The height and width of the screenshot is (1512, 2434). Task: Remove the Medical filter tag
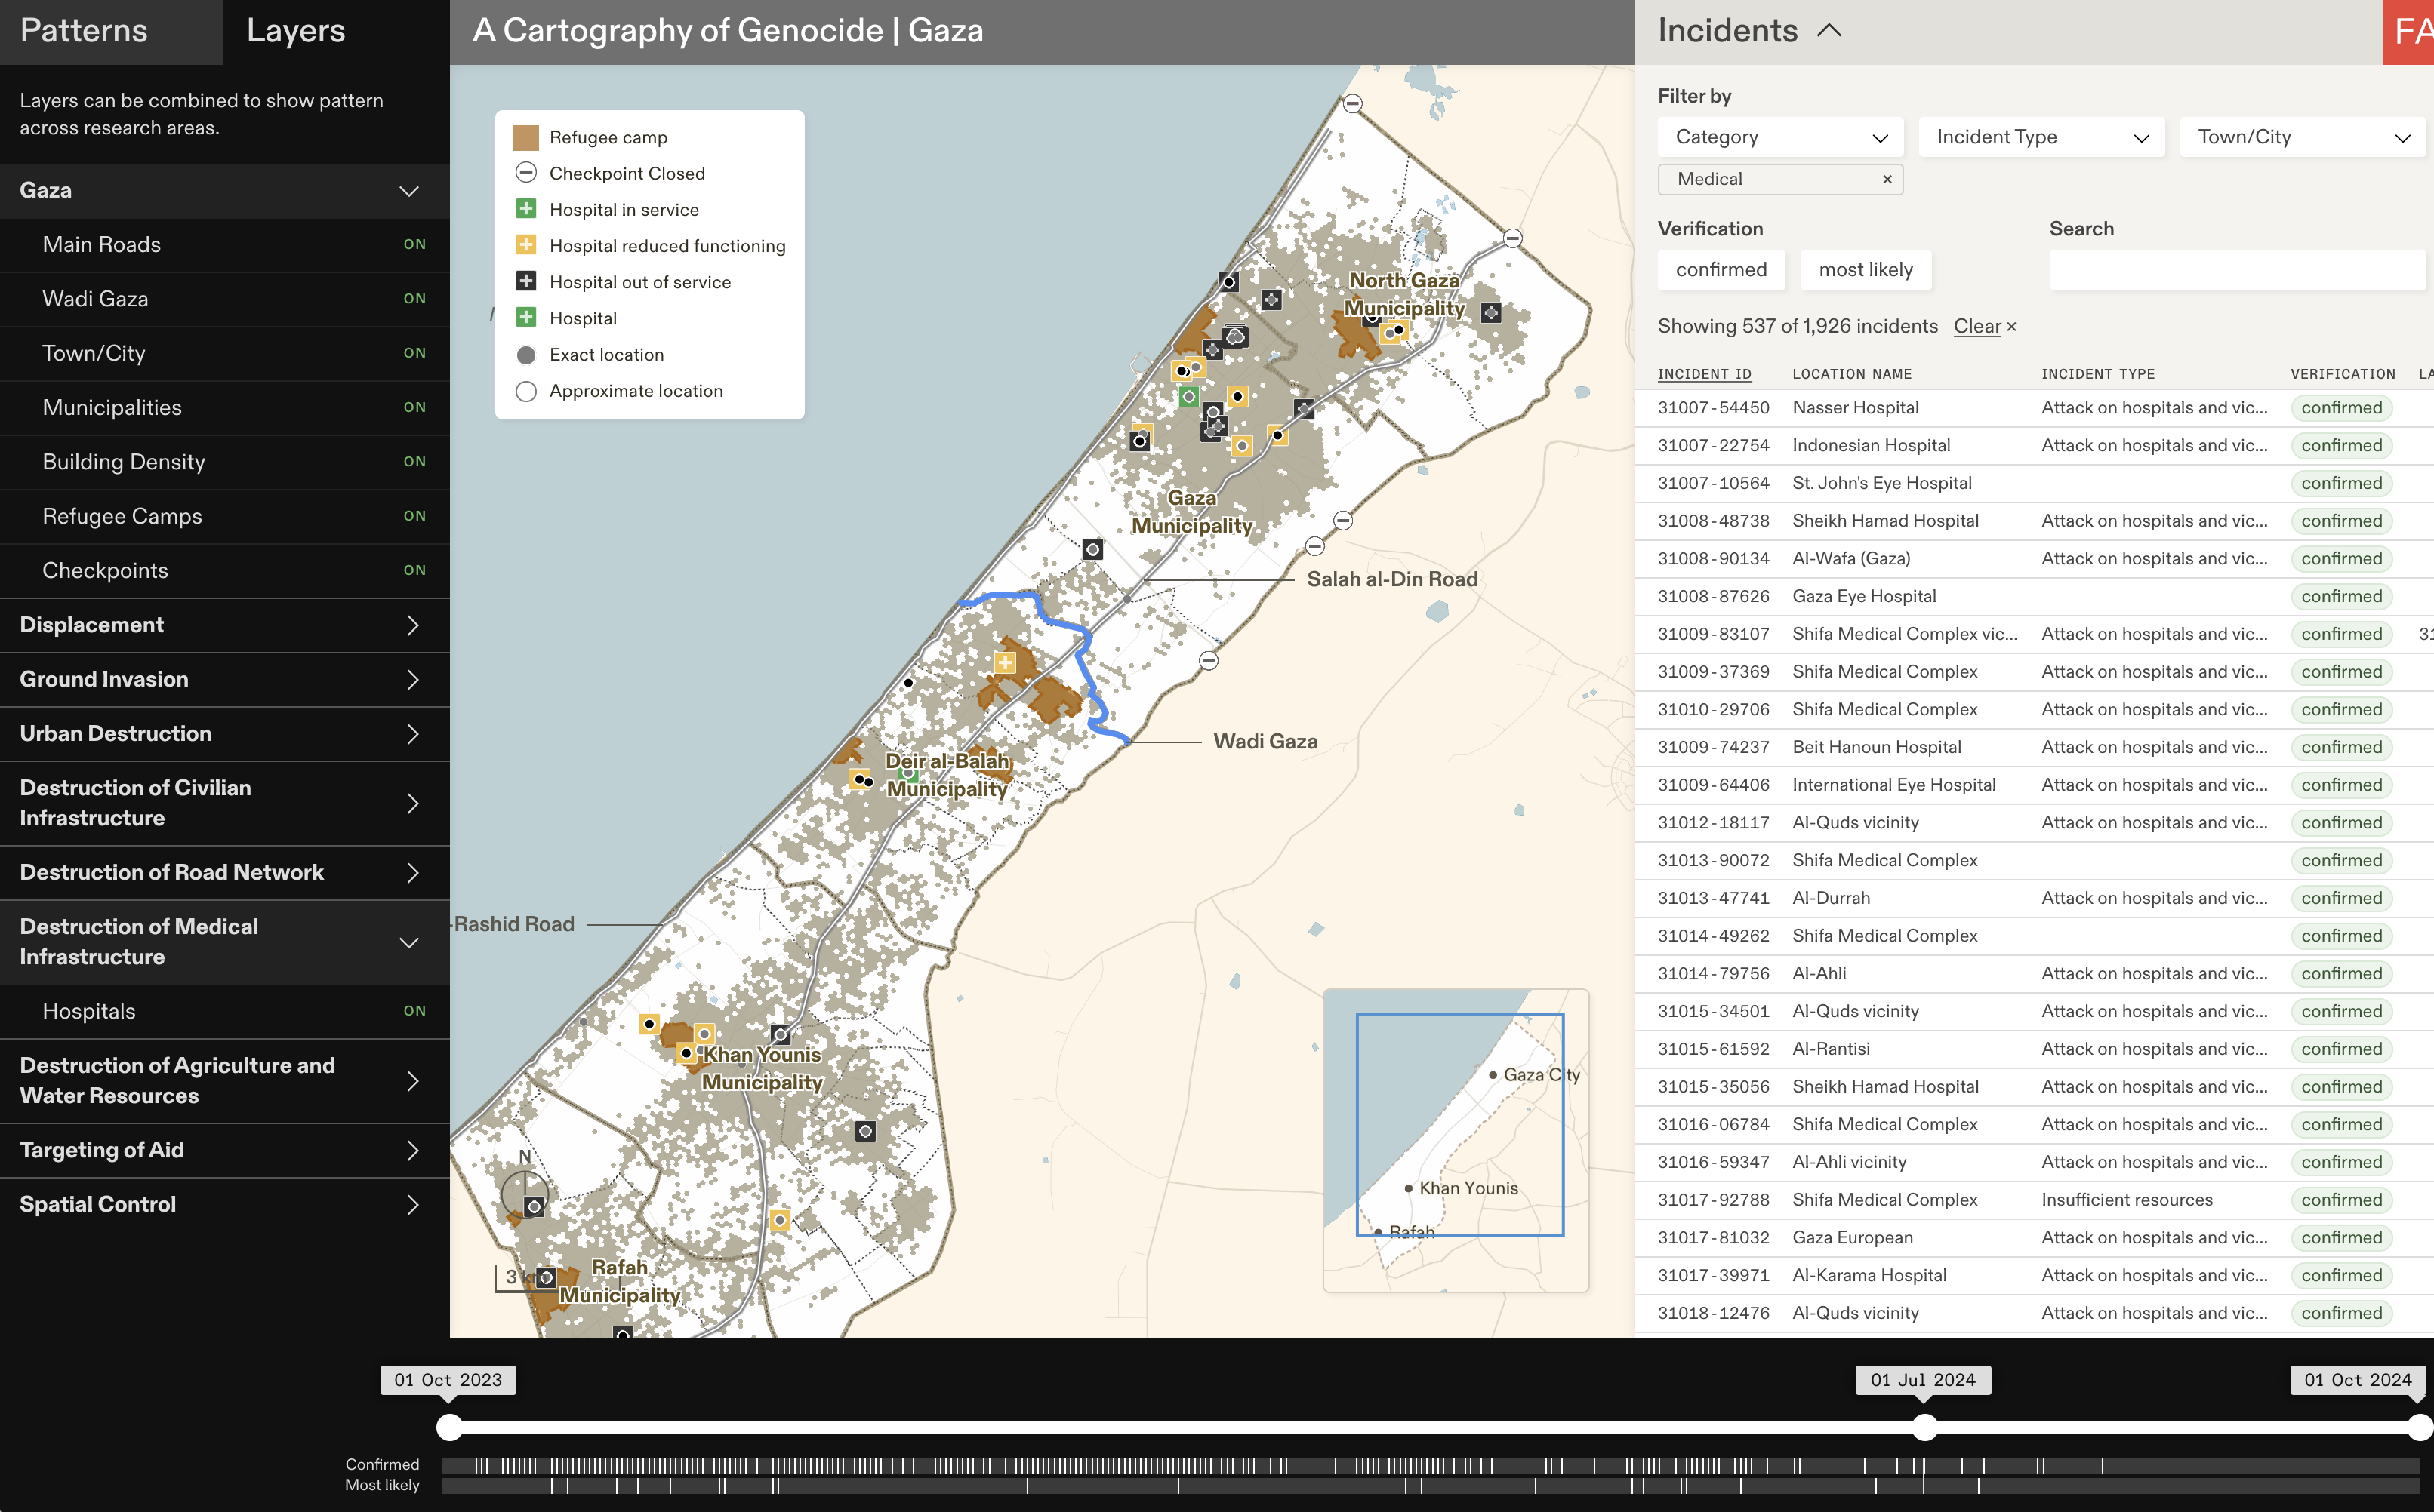click(x=1887, y=179)
